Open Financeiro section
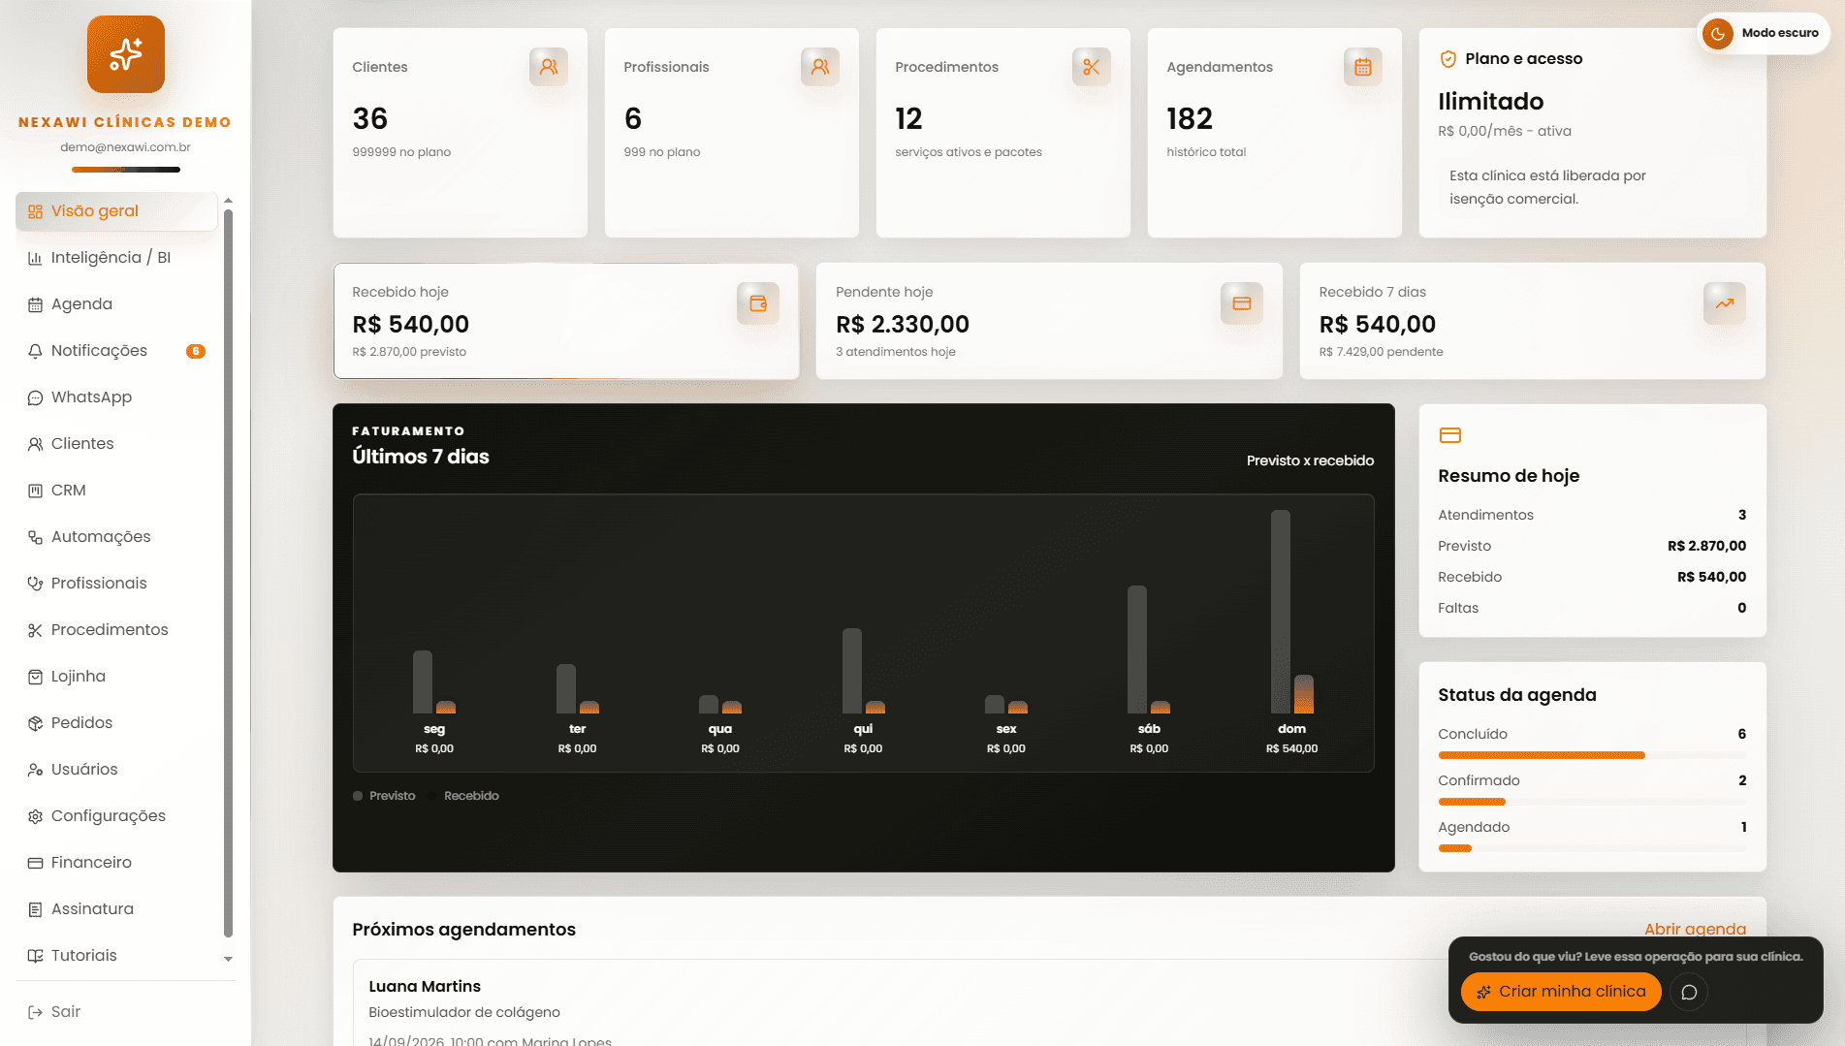 coord(116,863)
